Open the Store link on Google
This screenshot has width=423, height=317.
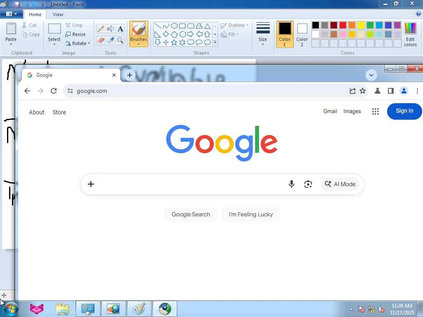coord(59,112)
